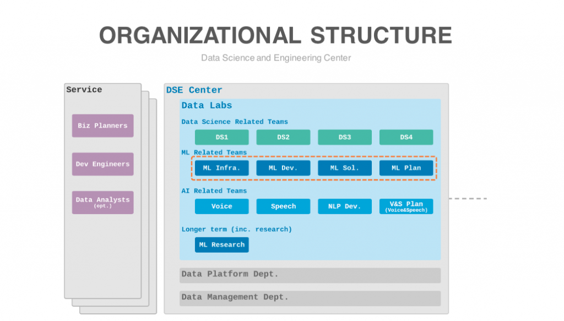Select the ML Sol. team box
The image size is (564, 321).
click(345, 168)
